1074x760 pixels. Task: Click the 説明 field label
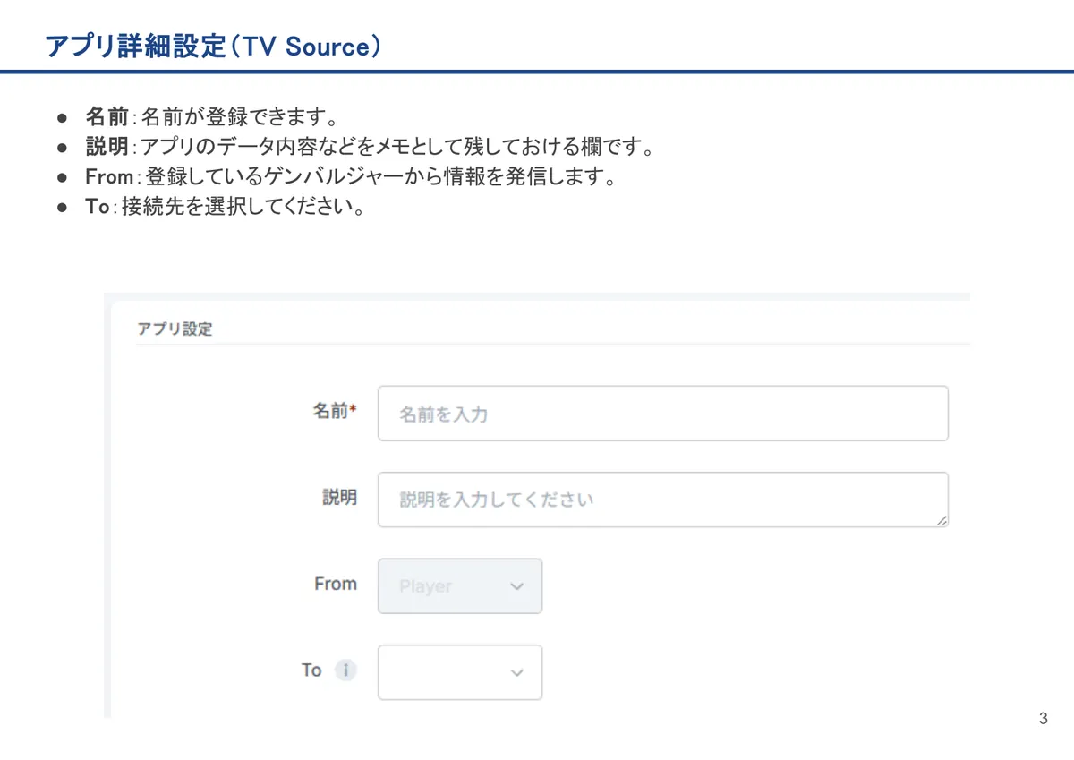tap(339, 497)
